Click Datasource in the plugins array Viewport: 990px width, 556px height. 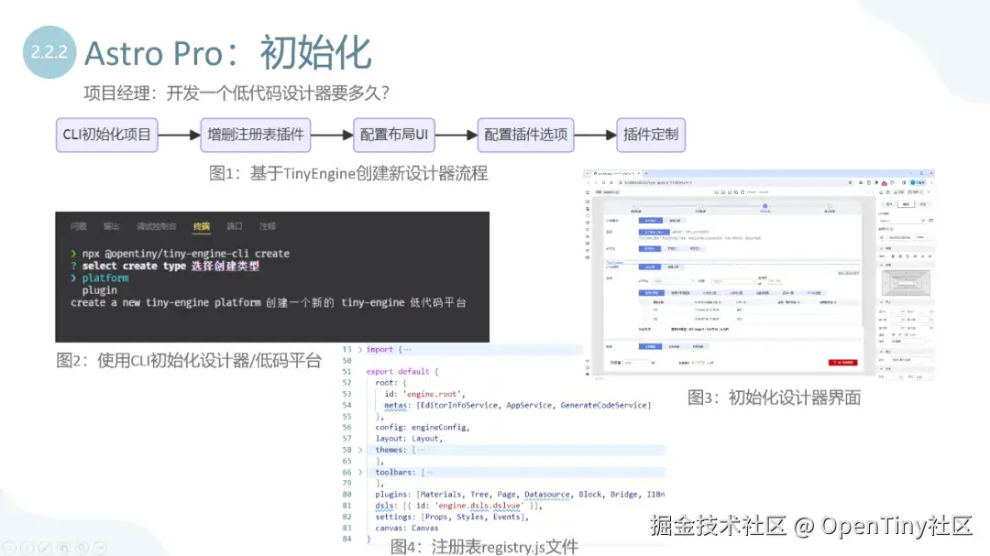point(546,494)
